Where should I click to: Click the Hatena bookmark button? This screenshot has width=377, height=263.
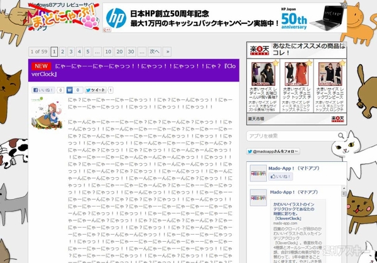(70, 90)
